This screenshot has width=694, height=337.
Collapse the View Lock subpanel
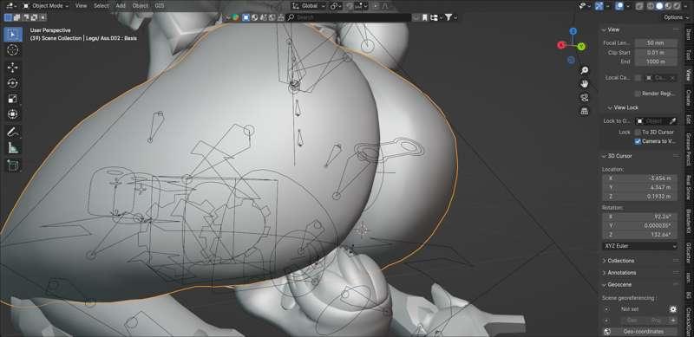pyautogui.click(x=623, y=108)
